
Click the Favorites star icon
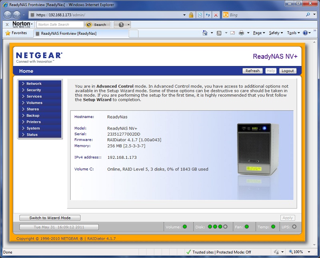(x=8, y=33)
